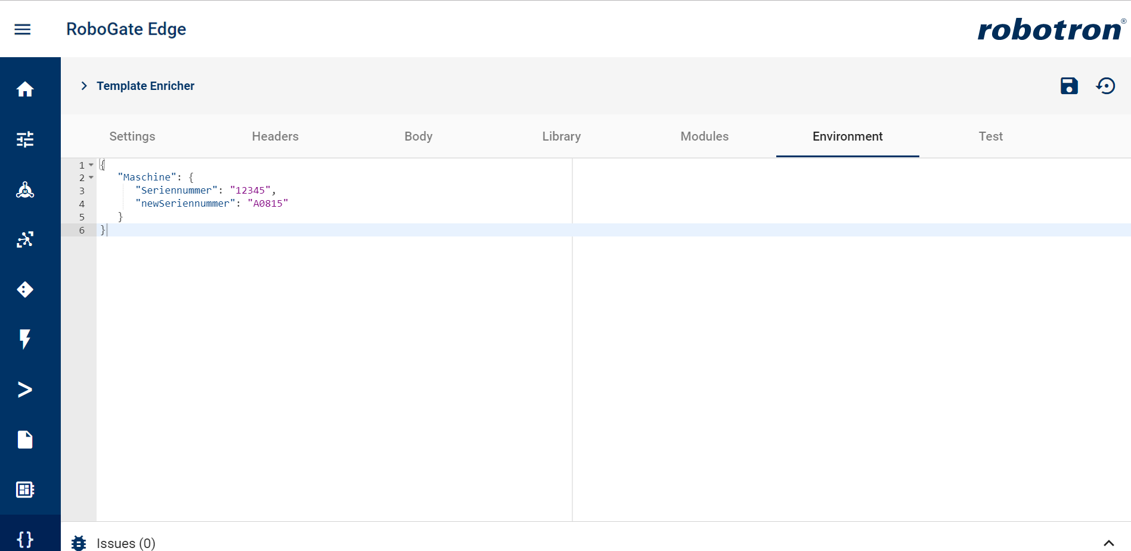Switch to the Settings tab
The height and width of the screenshot is (551, 1131).
(132, 136)
